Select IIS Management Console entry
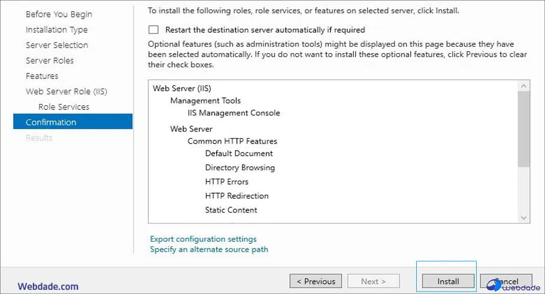545x294 pixels. pos(234,113)
